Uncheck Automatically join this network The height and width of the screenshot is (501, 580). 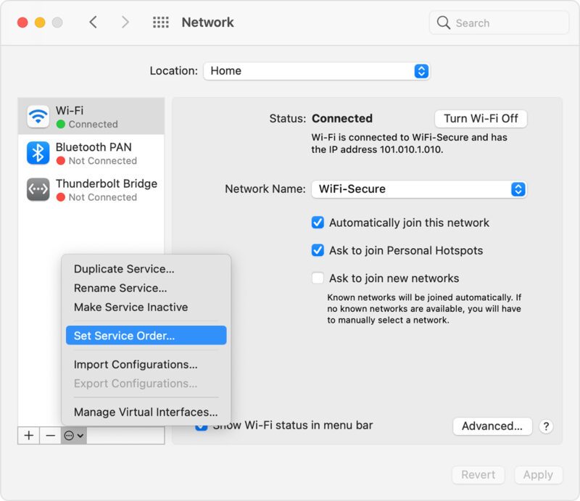click(318, 223)
